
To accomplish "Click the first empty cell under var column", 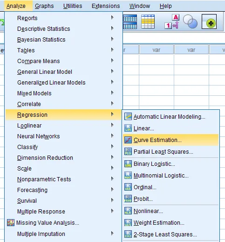I will point(157,59).
